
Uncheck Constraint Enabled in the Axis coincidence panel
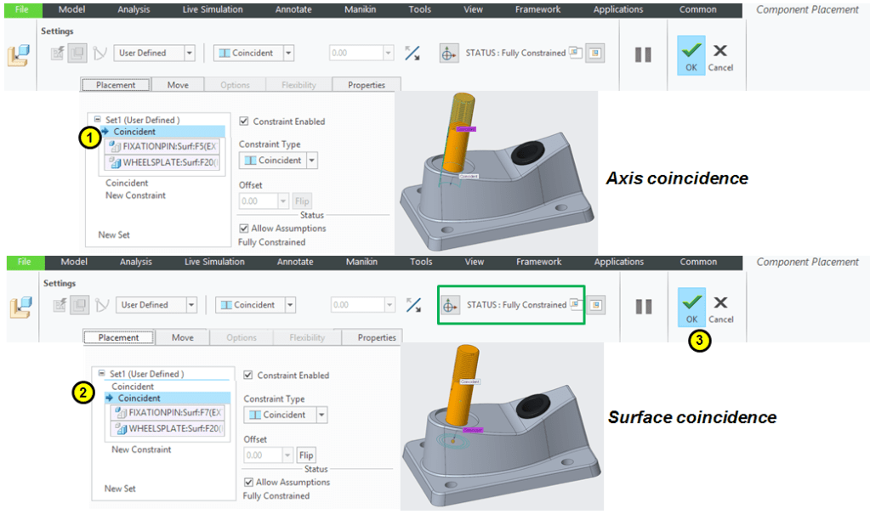tap(245, 121)
